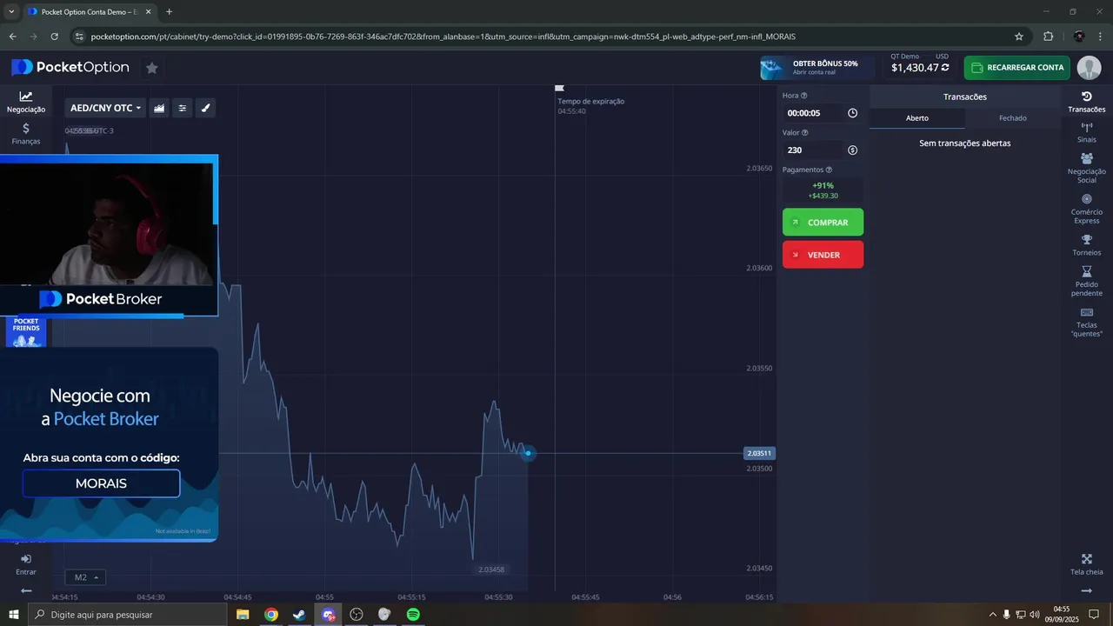The height and width of the screenshot is (626, 1113).
Task: Click RECARREGAR CONTA button
Action: [1016, 68]
